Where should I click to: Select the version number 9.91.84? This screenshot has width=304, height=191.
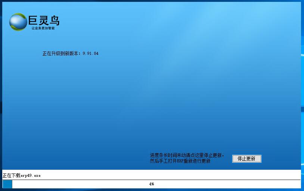(90, 54)
